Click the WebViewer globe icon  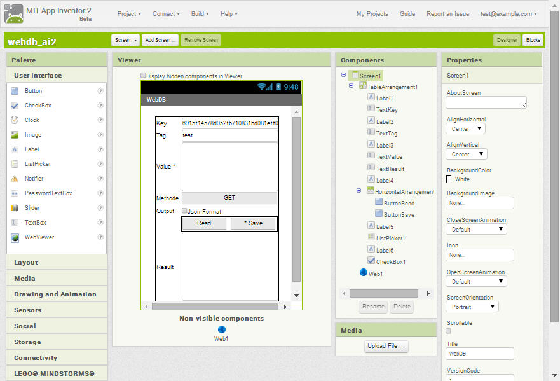(15, 237)
